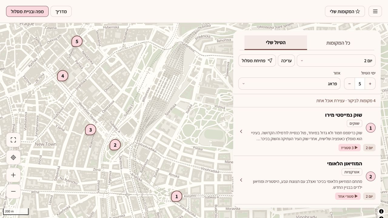This screenshot has height=218, width=388.
Task: Click map marker 4 on the map
Action: point(62,76)
